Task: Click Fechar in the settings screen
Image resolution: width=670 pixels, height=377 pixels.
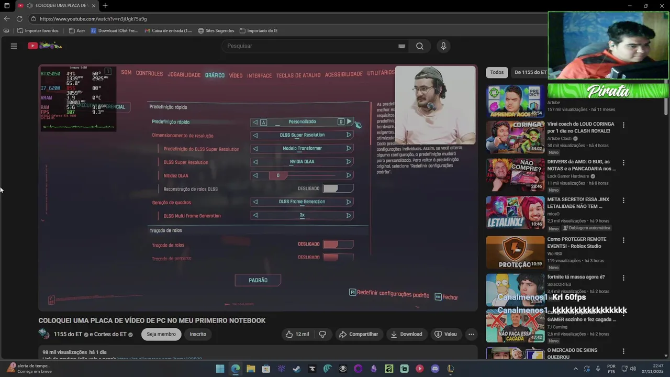Action: point(446,297)
